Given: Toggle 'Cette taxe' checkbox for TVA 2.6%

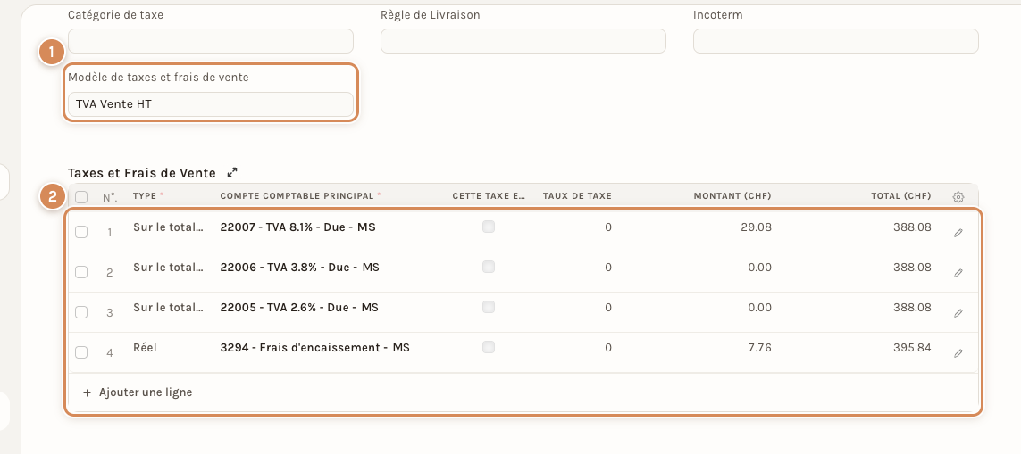Looking at the screenshot, I should 489,307.
